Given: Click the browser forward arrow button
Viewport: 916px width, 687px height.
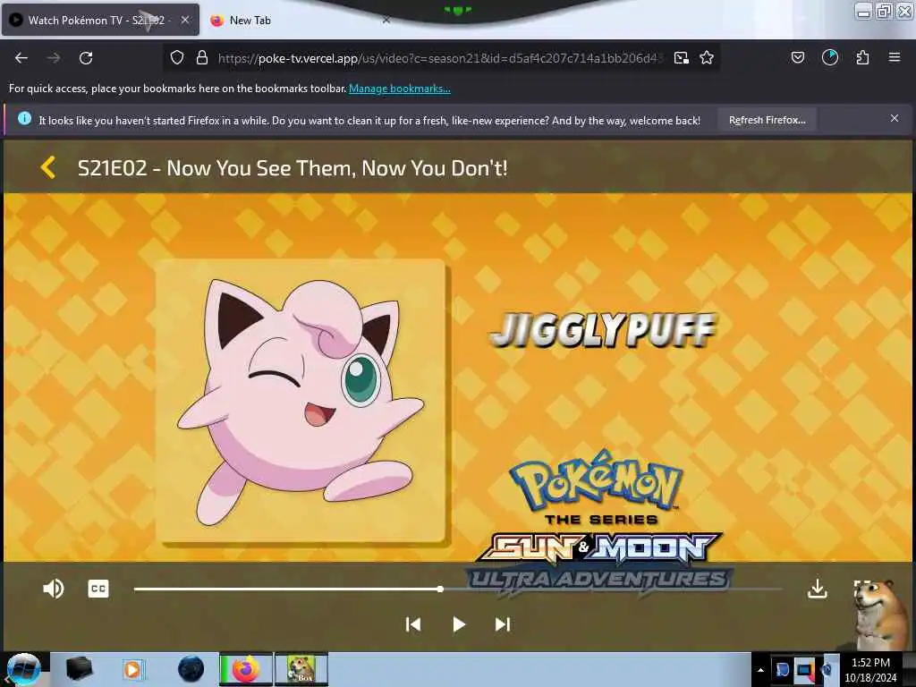Looking at the screenshot, I should click(x=54, y=58).
